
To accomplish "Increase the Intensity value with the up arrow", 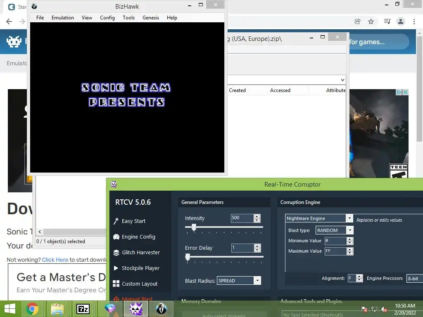I will (257, 216).
